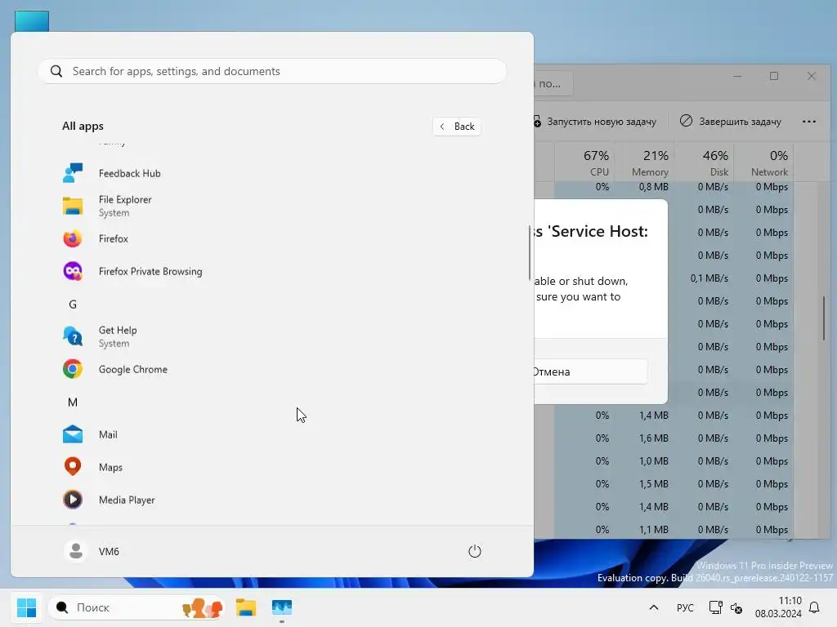This screenshot has width=837, height=627.
Task: Click the power button in Start menu
Action: [475, 551]
